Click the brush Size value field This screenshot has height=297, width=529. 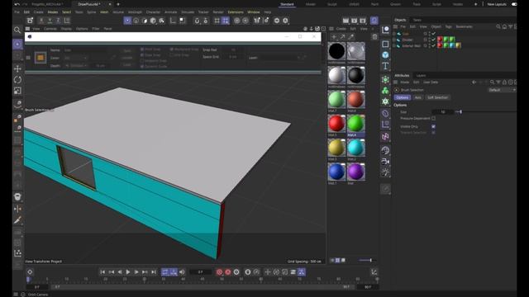443,112
